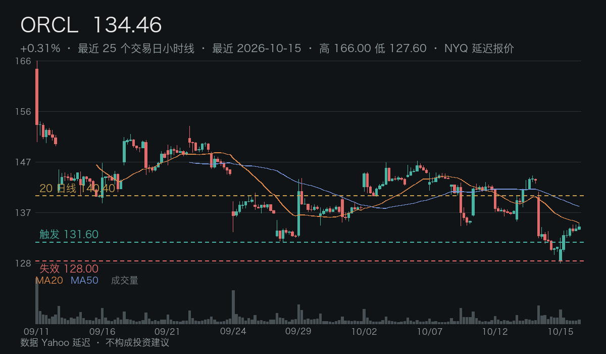Click the MA50 legend label
The image size is (606, 354).
84,281
